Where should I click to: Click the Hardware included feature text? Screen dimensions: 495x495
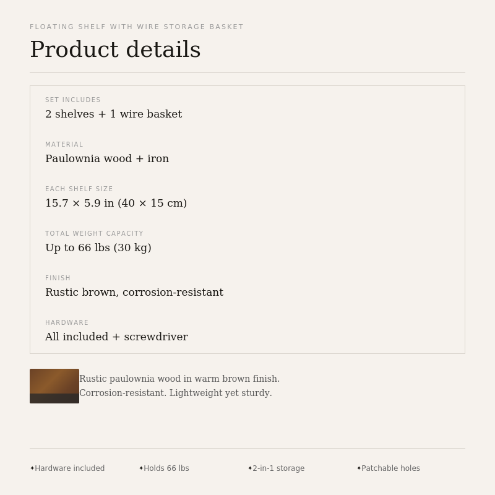(x=70, y=468)
